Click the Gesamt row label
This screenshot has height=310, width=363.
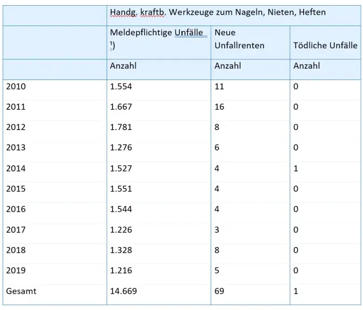[21, 291]
